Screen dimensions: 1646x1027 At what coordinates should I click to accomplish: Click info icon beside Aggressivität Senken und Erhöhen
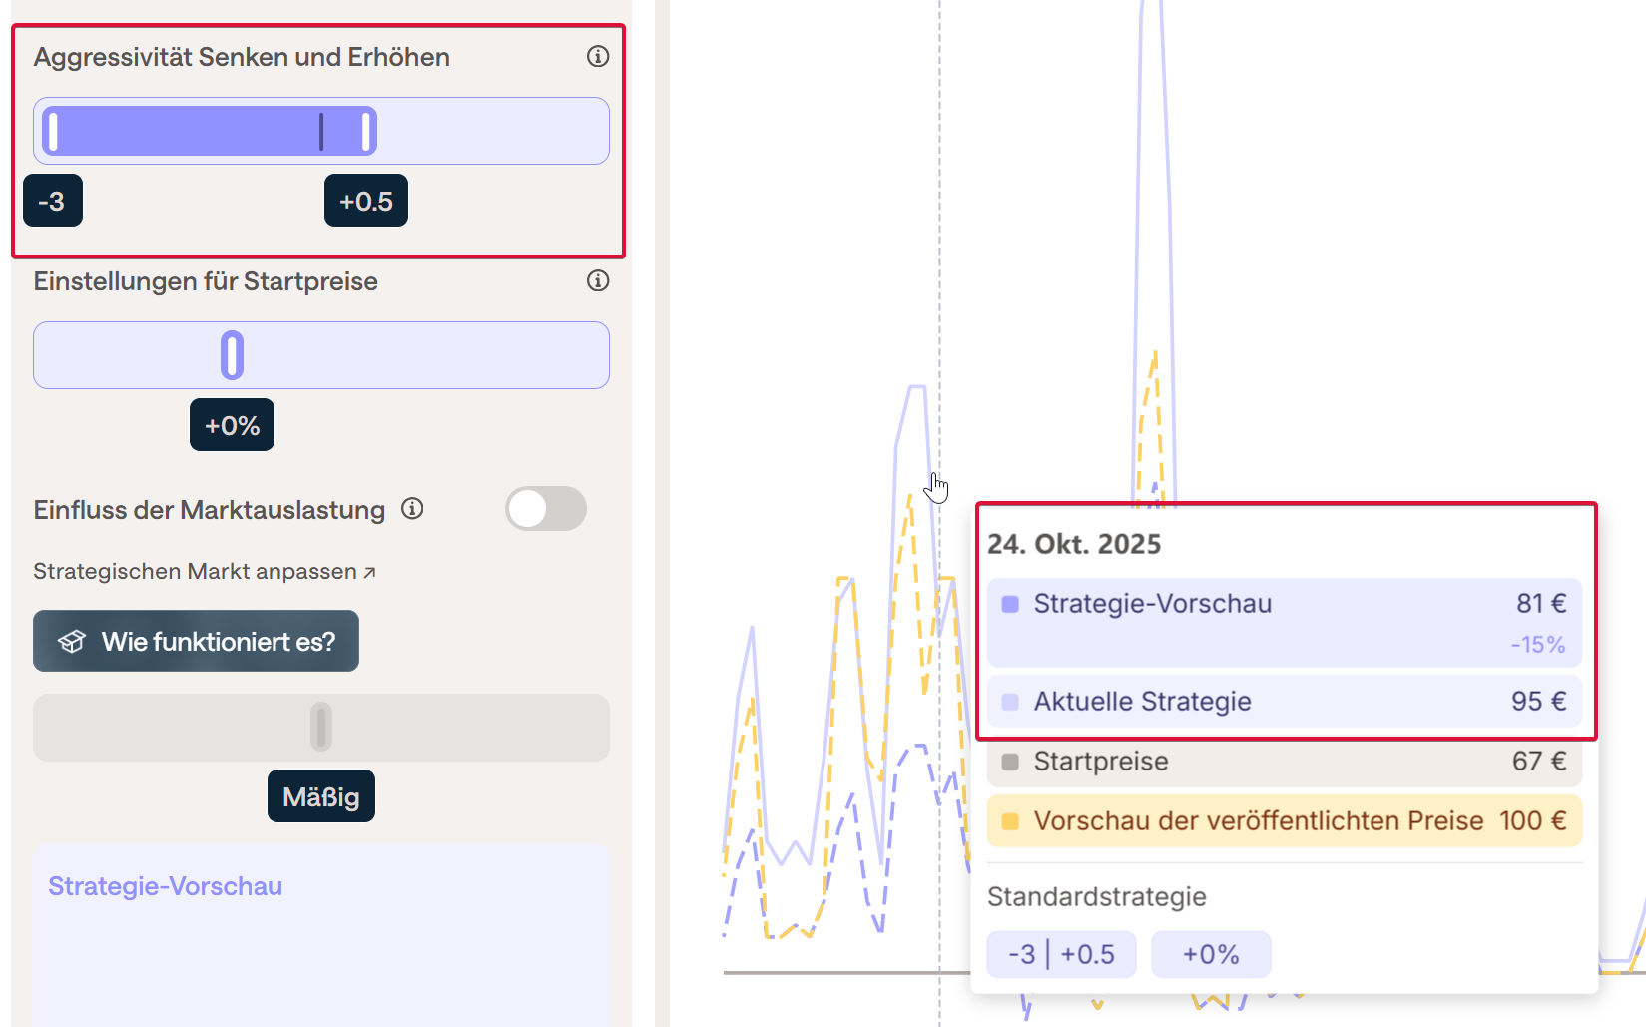(598, 57)
